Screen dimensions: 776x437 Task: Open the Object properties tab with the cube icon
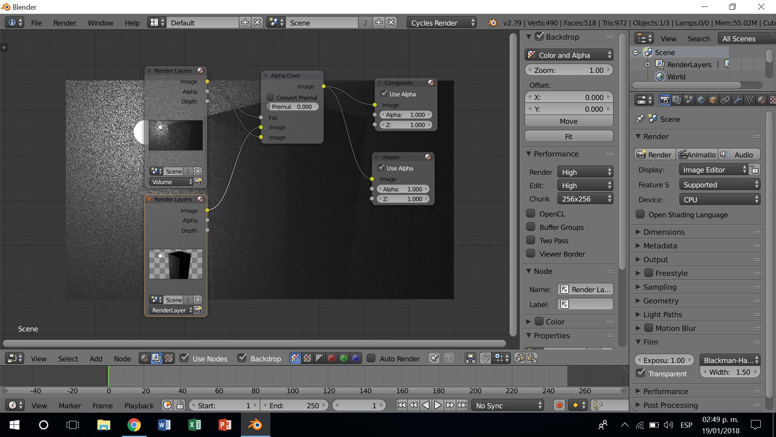[714, 100]
